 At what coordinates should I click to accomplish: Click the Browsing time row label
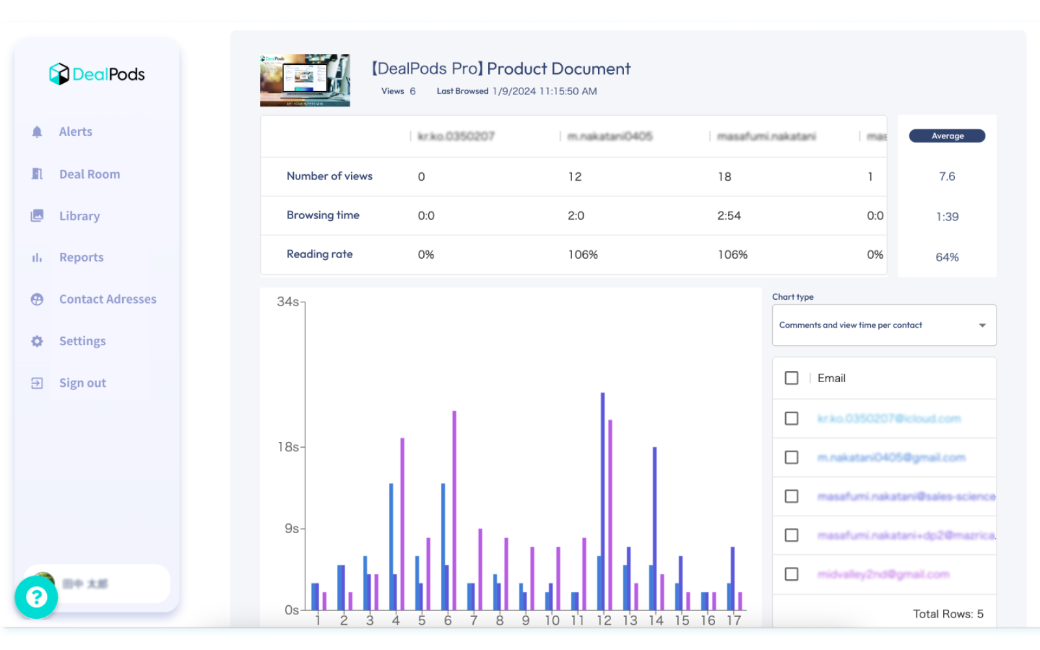(x=323, y=215)
